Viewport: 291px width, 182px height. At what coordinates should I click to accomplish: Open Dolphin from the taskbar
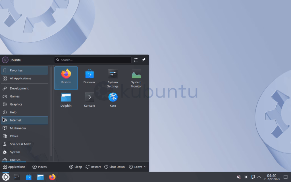point(40,177)
